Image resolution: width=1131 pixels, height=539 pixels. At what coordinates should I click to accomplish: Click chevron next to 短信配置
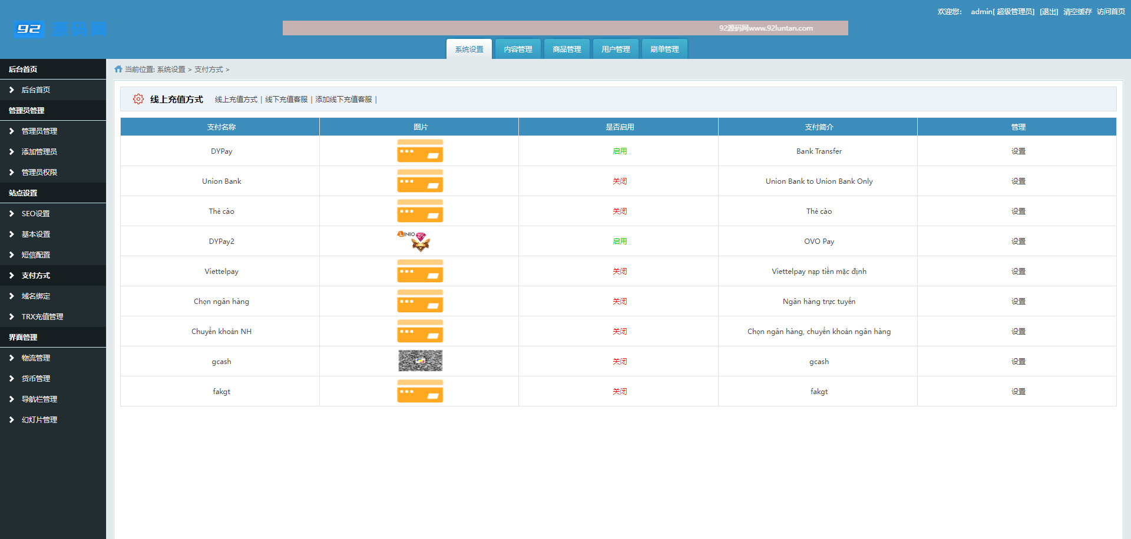(x=11, y=254)
